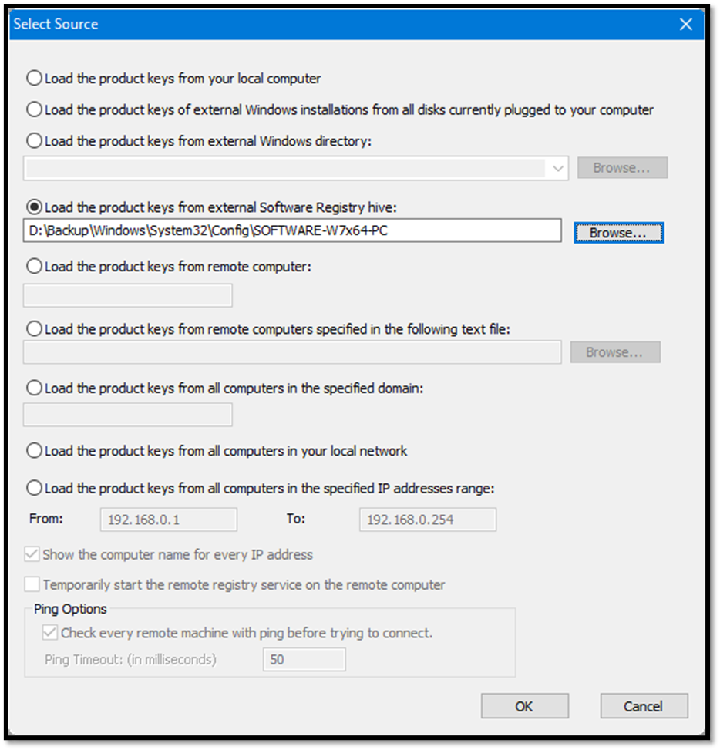Select load keys from all plugged disks
720x750 pixels.
34,109
